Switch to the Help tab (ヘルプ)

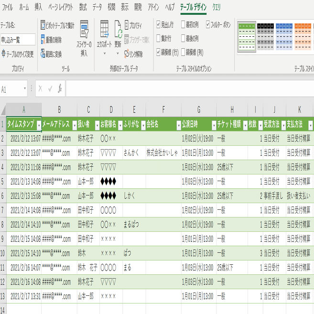point(170,8)
